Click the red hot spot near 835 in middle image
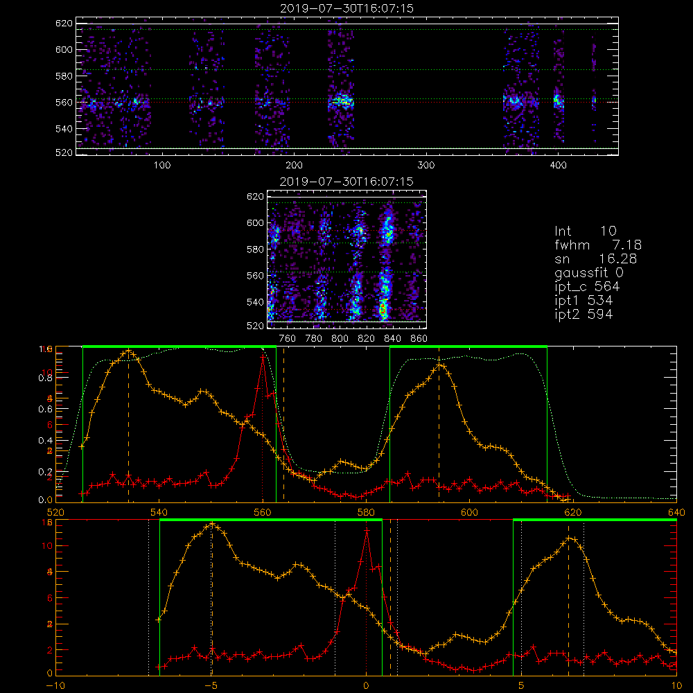 coord(383,308)
